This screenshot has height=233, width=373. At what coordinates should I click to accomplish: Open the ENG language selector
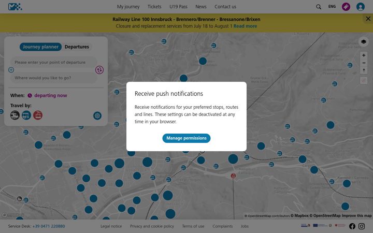point(332,7)
